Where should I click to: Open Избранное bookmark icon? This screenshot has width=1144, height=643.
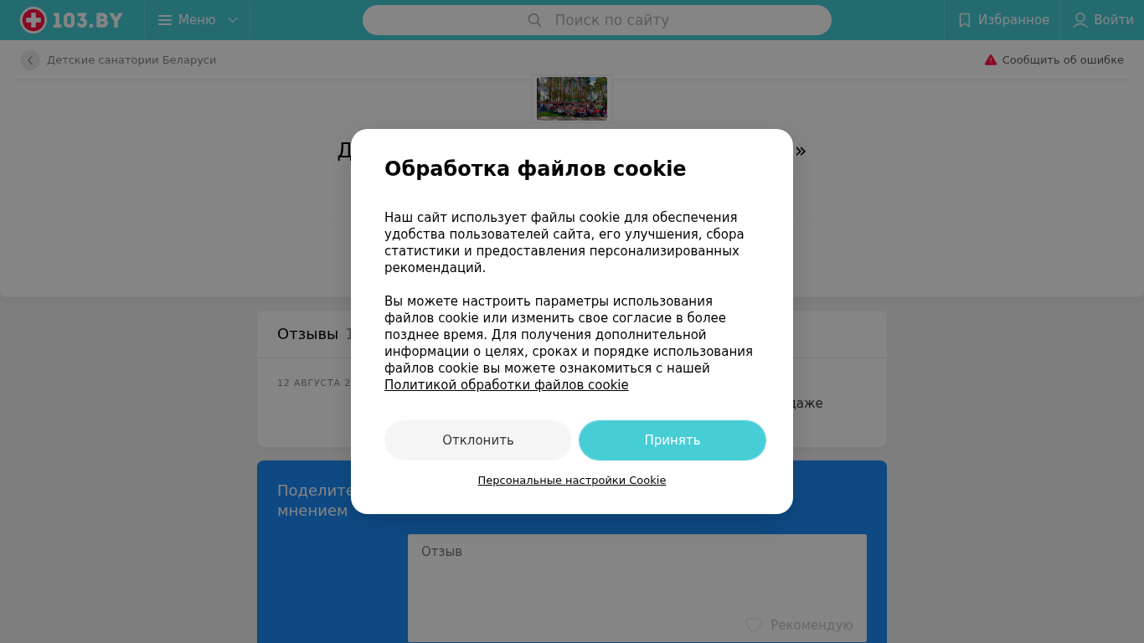pos(965,20)
